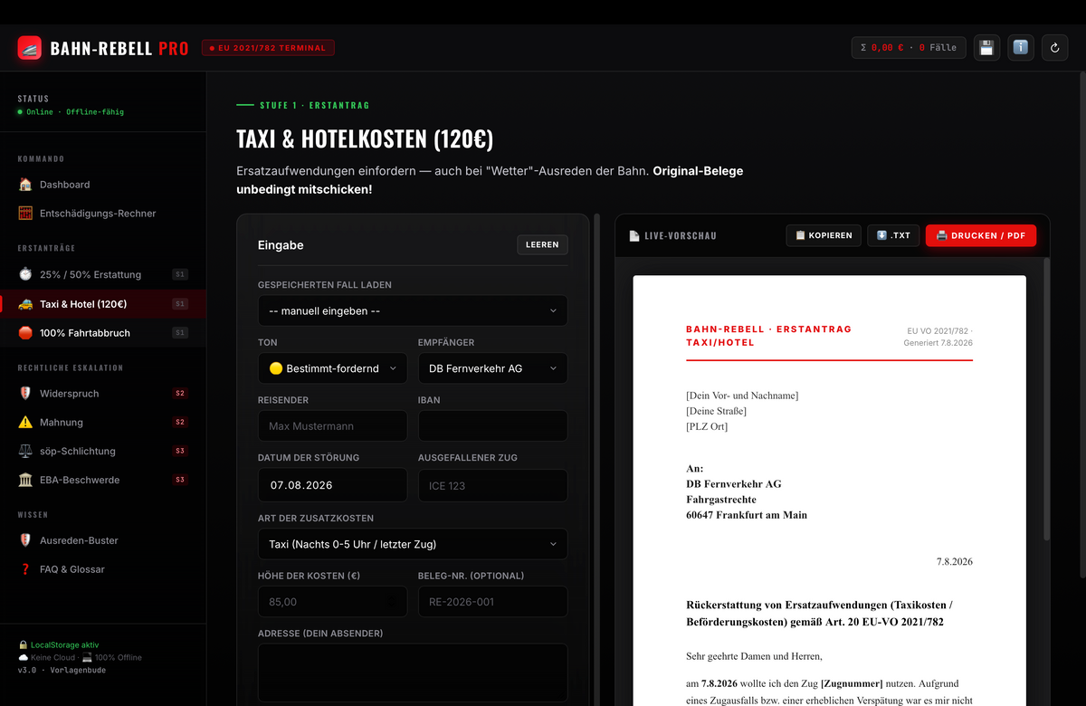Click the page title Taxi & Hotelkosten (120€)
This screenshot has width=1086, height=706.
(x=365, y=139)
